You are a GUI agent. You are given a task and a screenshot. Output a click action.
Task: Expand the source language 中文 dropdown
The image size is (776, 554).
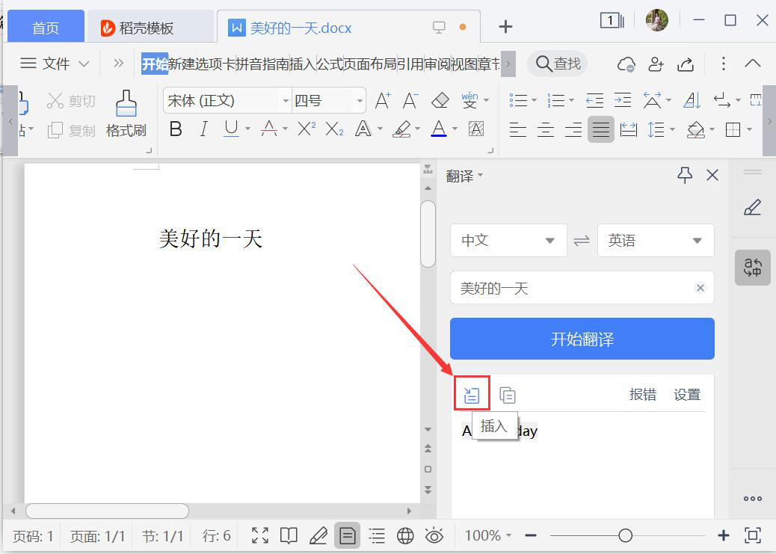click(x=508, y=241)
